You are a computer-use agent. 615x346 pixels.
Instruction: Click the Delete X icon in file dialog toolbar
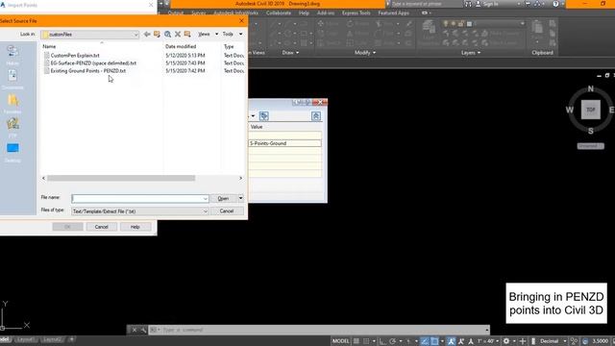(x=178, y=35)
